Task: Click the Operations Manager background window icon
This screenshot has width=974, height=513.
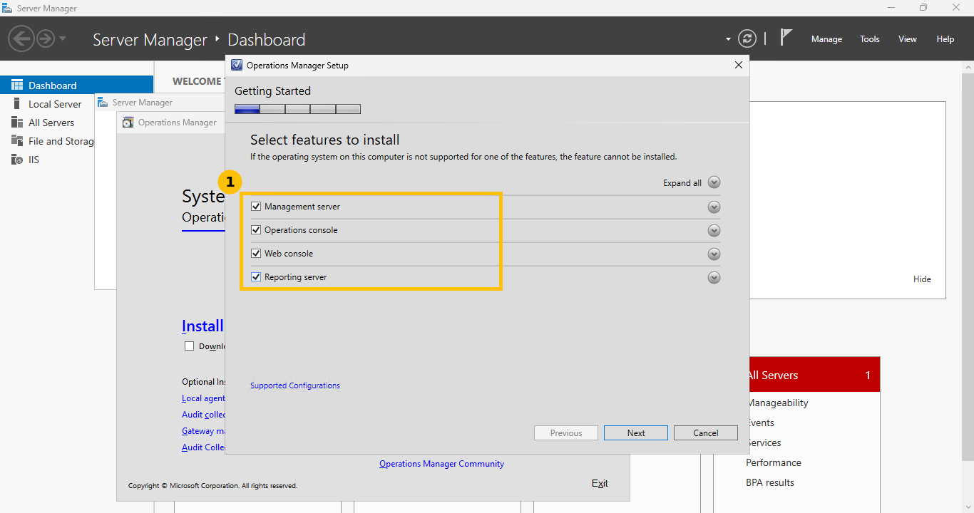Action: 128,122
